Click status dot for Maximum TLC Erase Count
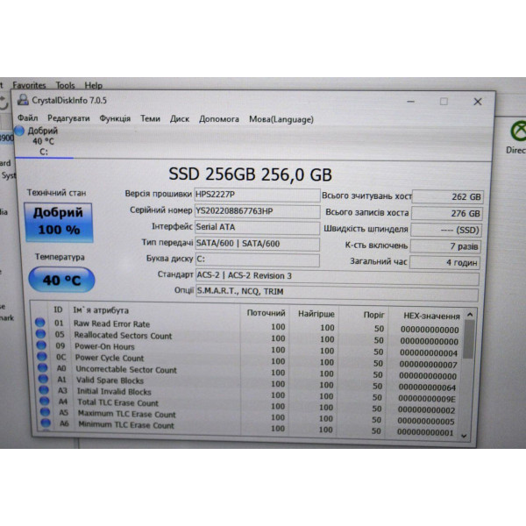Viewport: 526px width, 526px height. tap(46, 412)
